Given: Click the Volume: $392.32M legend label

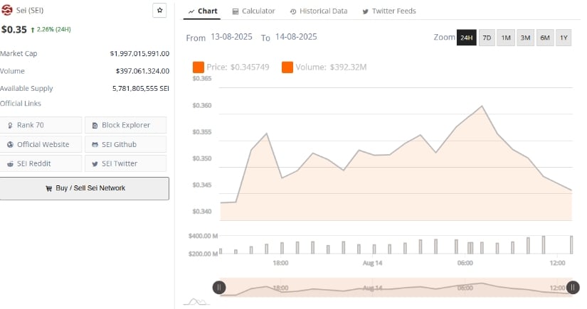Looking at the screenshot, I should (331, 67).
